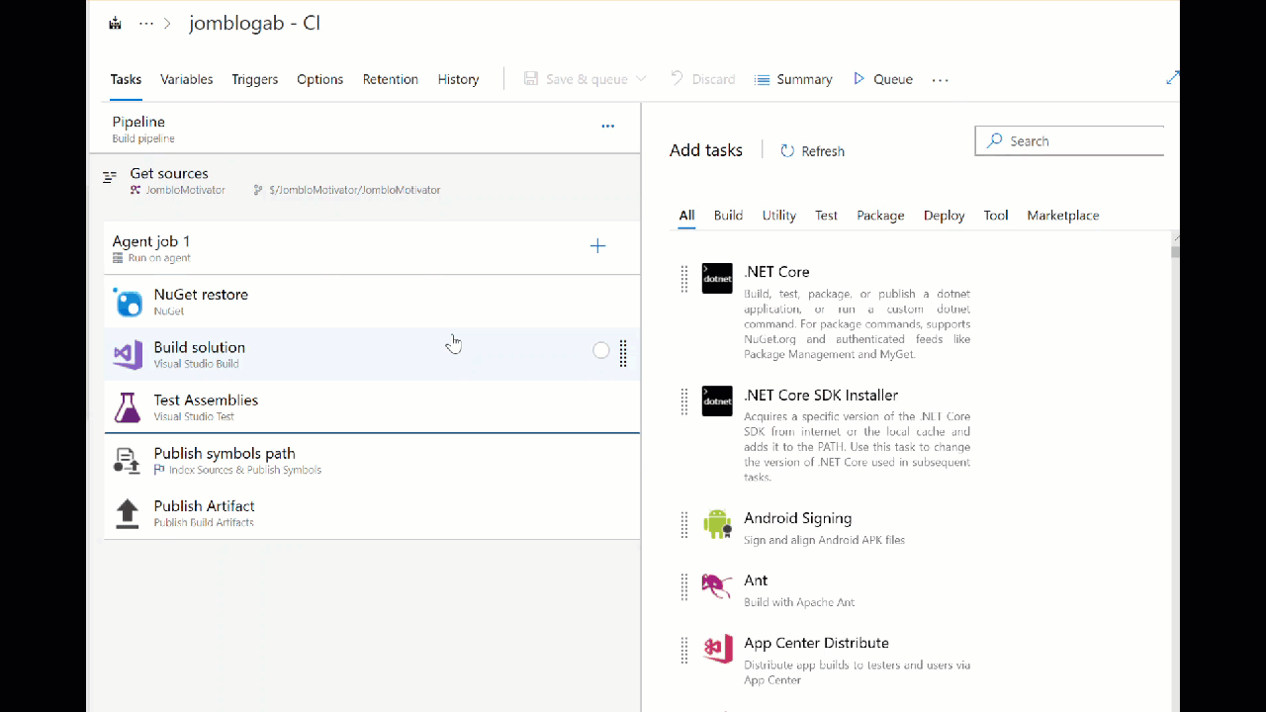Open the Retention tab
The height and width of the screenshot is (712, 1266).
[x=390, y=79]
